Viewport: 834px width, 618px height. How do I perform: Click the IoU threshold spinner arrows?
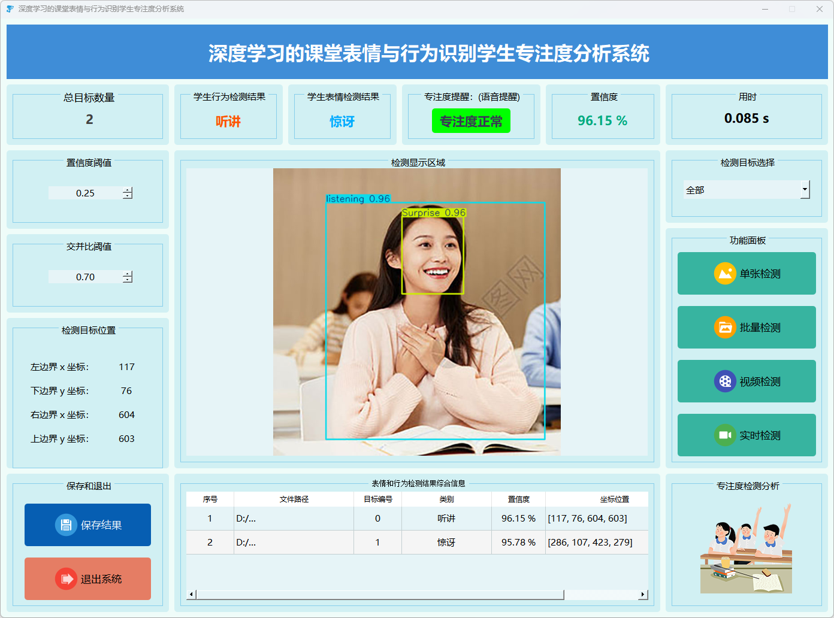pos(128,277)
